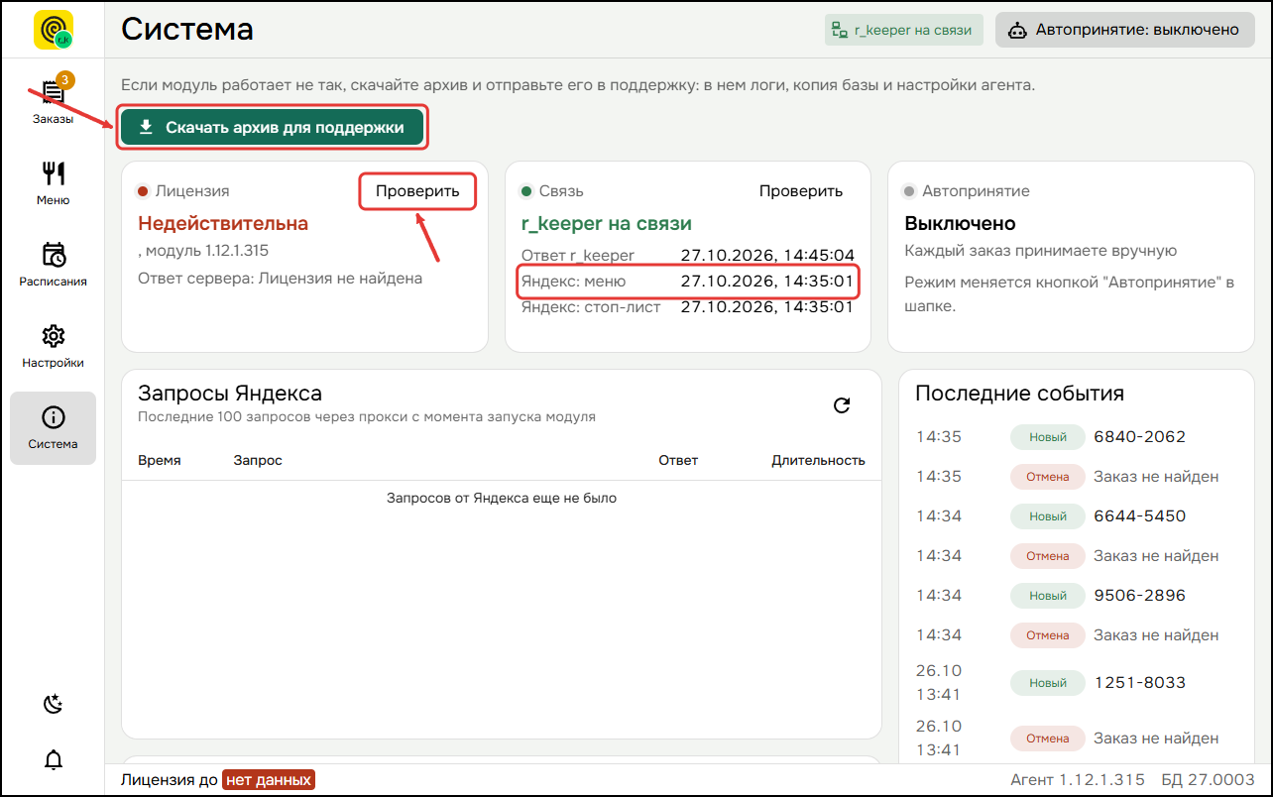Toggle Автопринятие: выключено in header
This screenshot has height=797, width=1273.
coord(1126,30)
